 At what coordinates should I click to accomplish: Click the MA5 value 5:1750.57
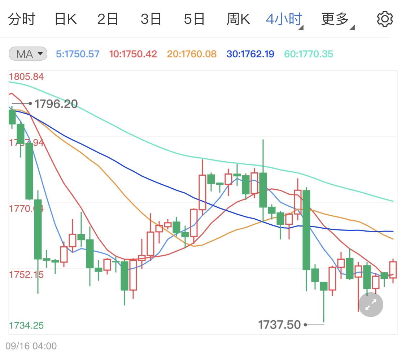tap(78, 54)
